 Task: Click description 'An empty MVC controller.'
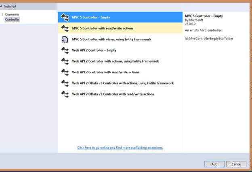pyautogui.click(x=203, y=30)
